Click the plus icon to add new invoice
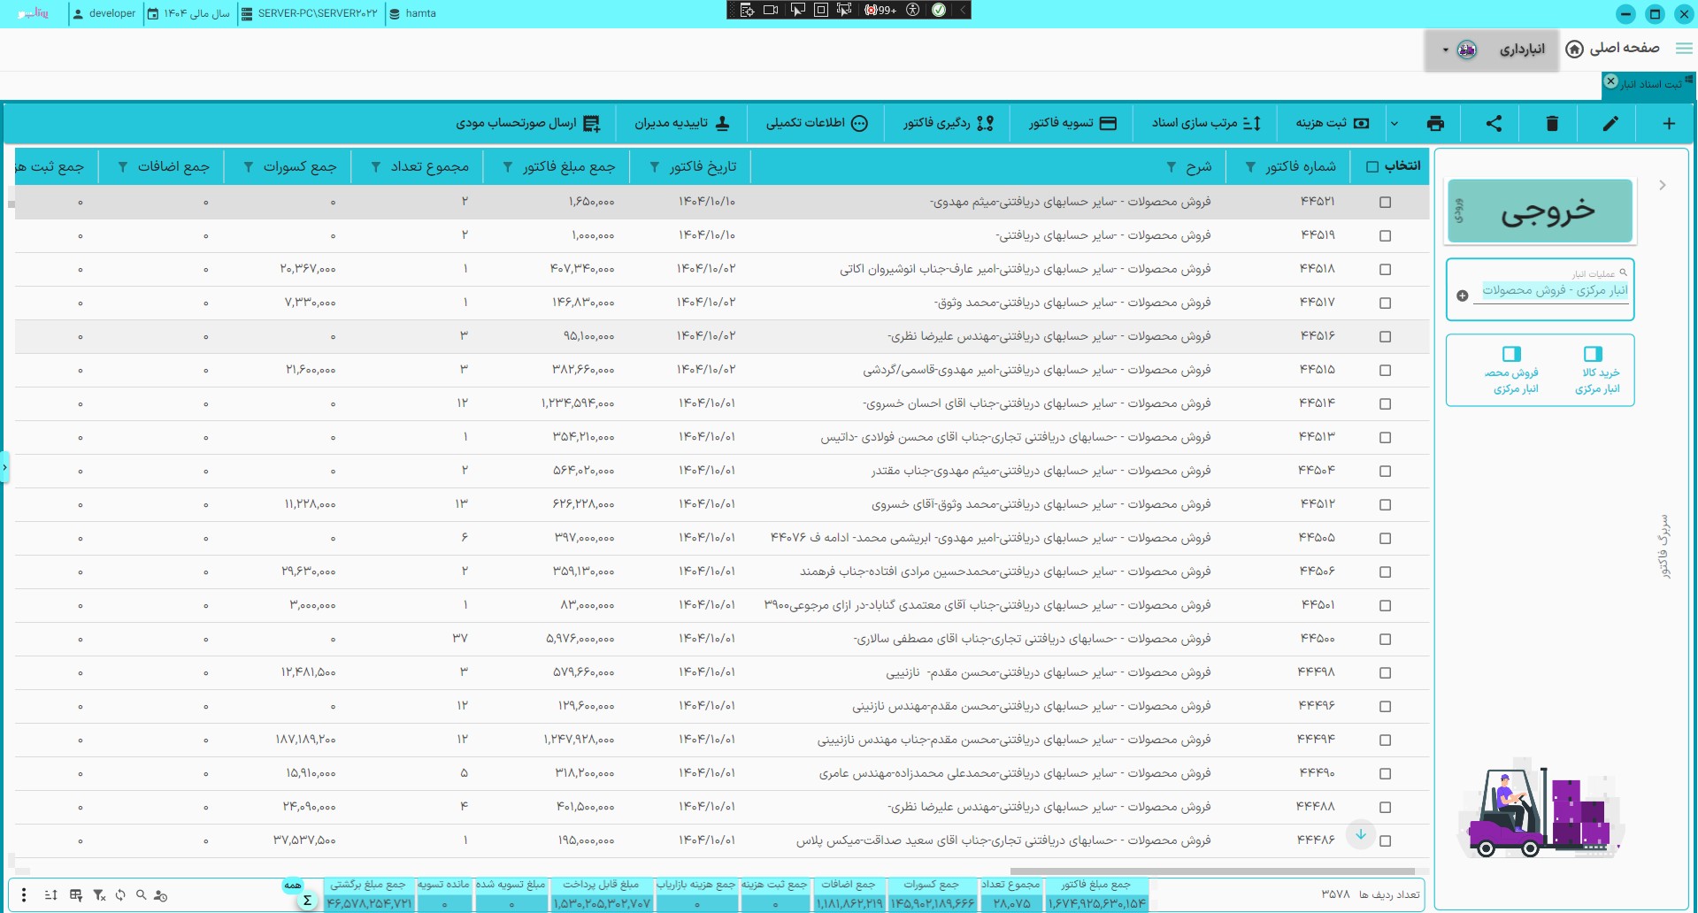1698x913 pixels. point(1668,124)
